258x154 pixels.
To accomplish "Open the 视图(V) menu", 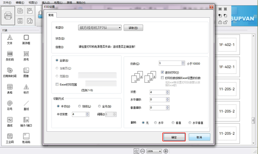I will pos(33,2).
